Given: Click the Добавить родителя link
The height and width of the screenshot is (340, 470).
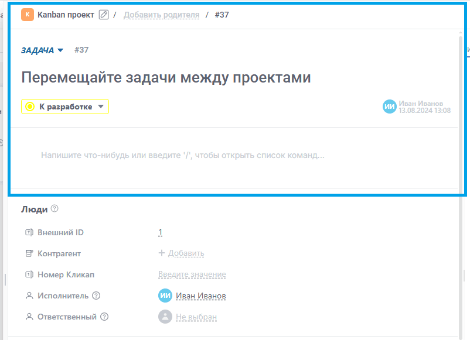Looking at the screenshot, I should 161,15.
